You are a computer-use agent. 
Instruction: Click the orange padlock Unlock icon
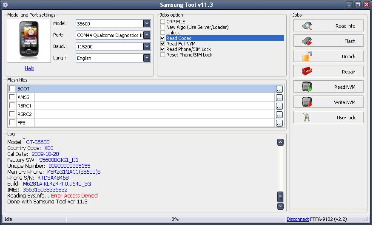(307, 56)
